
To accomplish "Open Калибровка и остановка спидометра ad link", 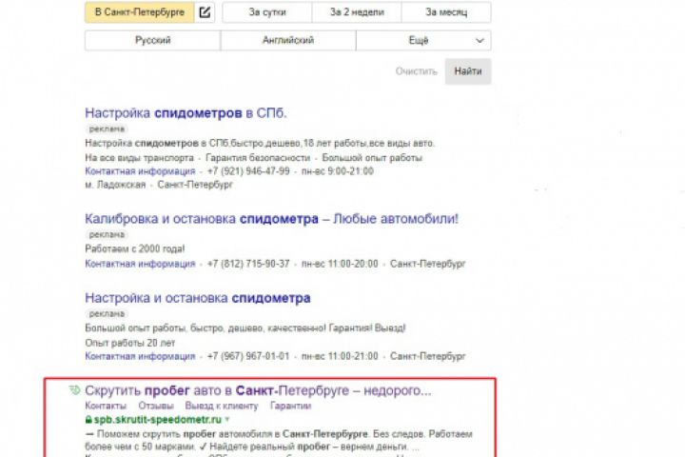I will pyautogui.click(x=272, y=219).
